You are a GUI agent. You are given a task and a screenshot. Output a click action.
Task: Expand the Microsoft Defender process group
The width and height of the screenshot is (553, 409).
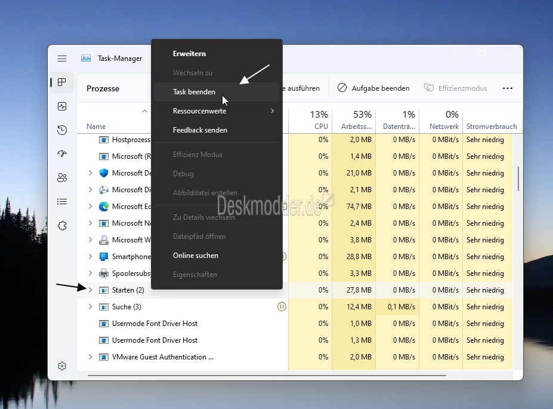point(90,173)
